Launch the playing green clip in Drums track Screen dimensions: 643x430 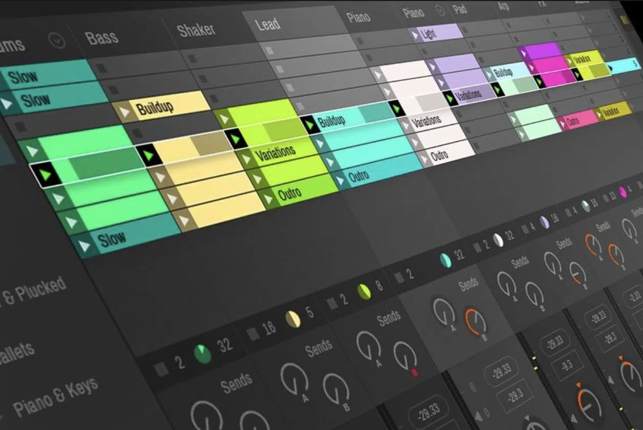[x=46, y=175]
